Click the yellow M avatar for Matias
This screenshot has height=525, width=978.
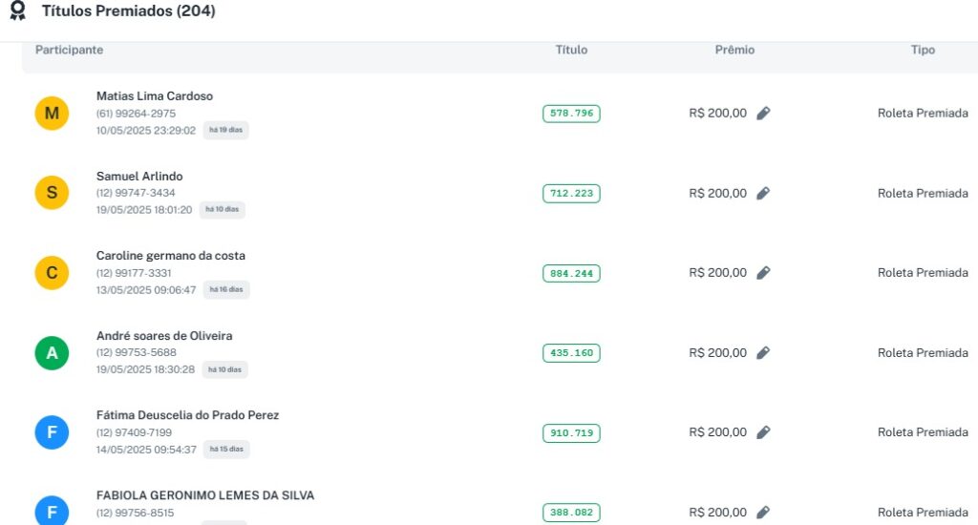(x=52, y=114)
